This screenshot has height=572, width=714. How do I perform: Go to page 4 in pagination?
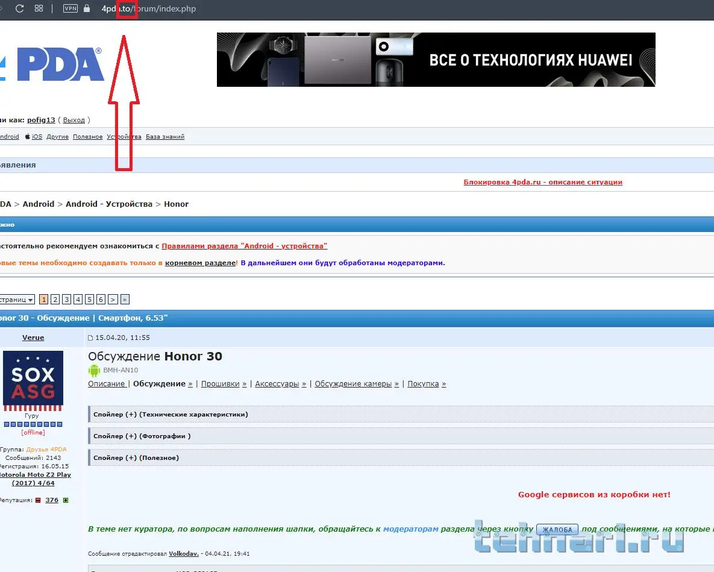coord(78,299)
